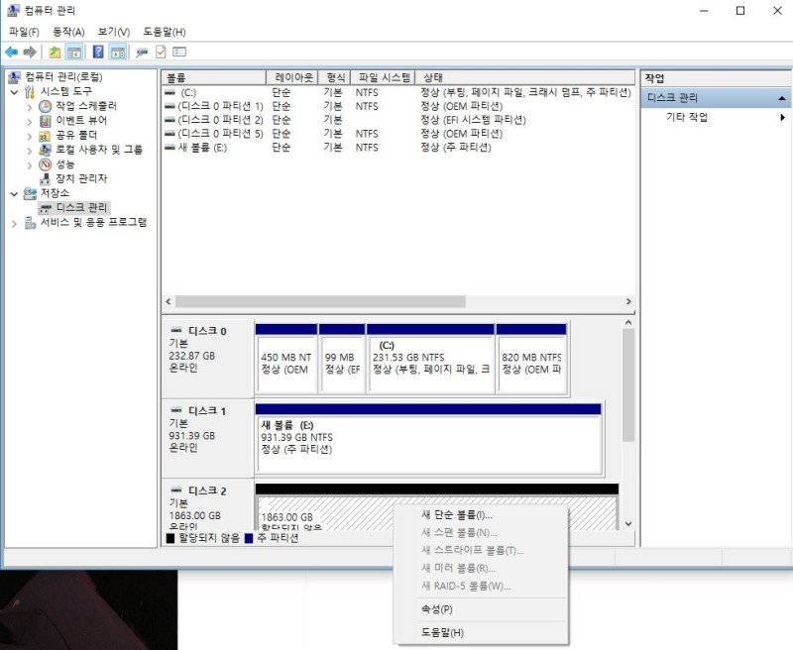Select Disk Management (디스크 관리) in tree
This screenshot has height=650, width=793.
[x=81, y=208]
